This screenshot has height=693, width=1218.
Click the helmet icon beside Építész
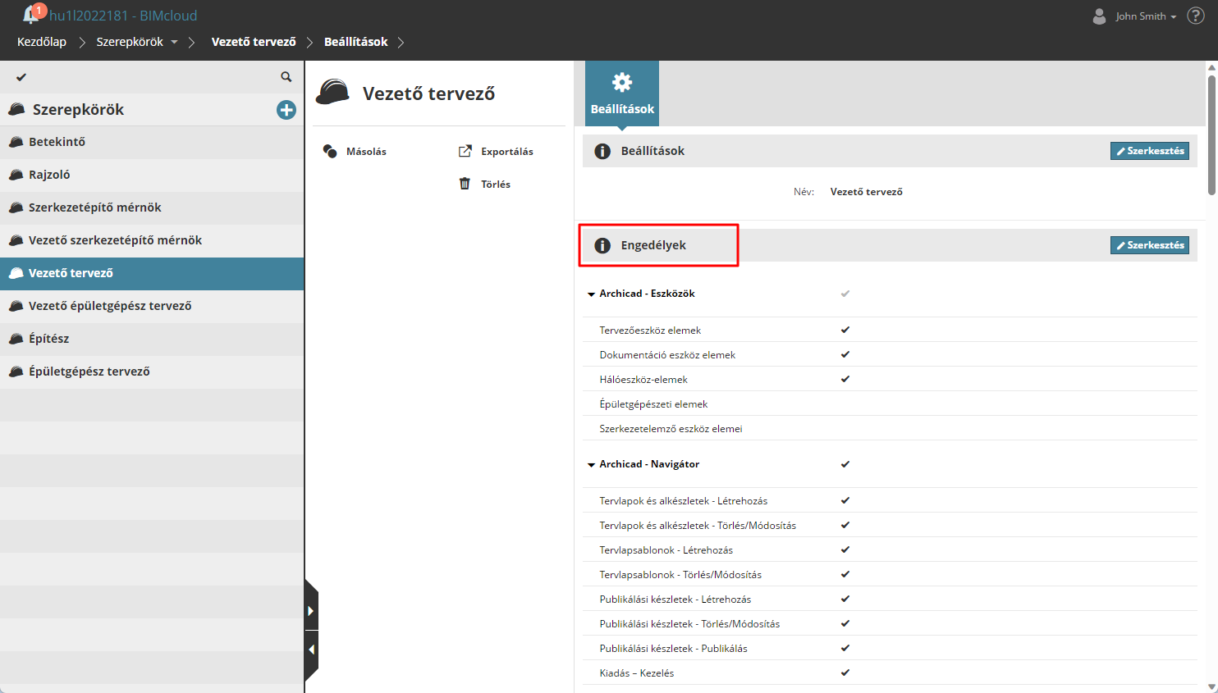click(16, 339)
